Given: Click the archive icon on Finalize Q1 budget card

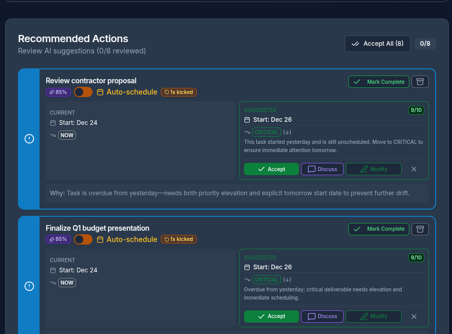Looking at the screenshot, I should point(420,229).
